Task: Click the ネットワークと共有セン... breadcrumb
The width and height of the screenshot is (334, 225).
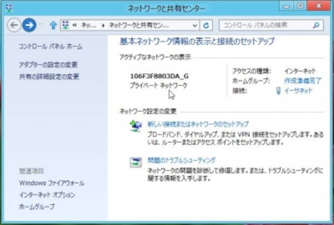Action: [x=139, y=26]
